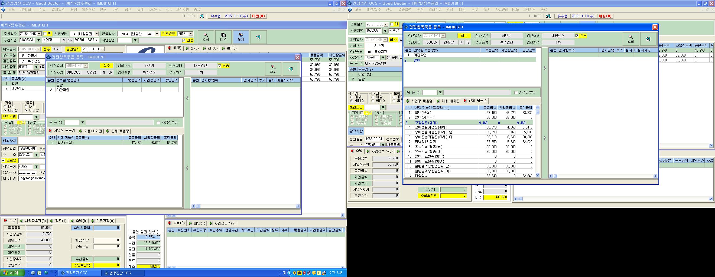Click the red flag 예(5) tab icon
Image resolution: width=715 pixels, height=277 pixels.
[x=170, y=48]
